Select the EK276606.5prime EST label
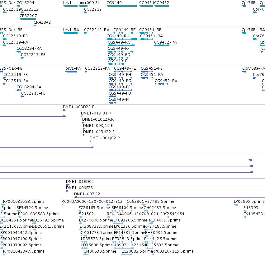The image size is (265, 256). 96,220
